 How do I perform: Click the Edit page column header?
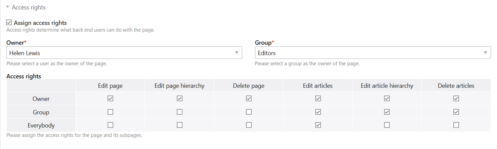pos(110,86)
